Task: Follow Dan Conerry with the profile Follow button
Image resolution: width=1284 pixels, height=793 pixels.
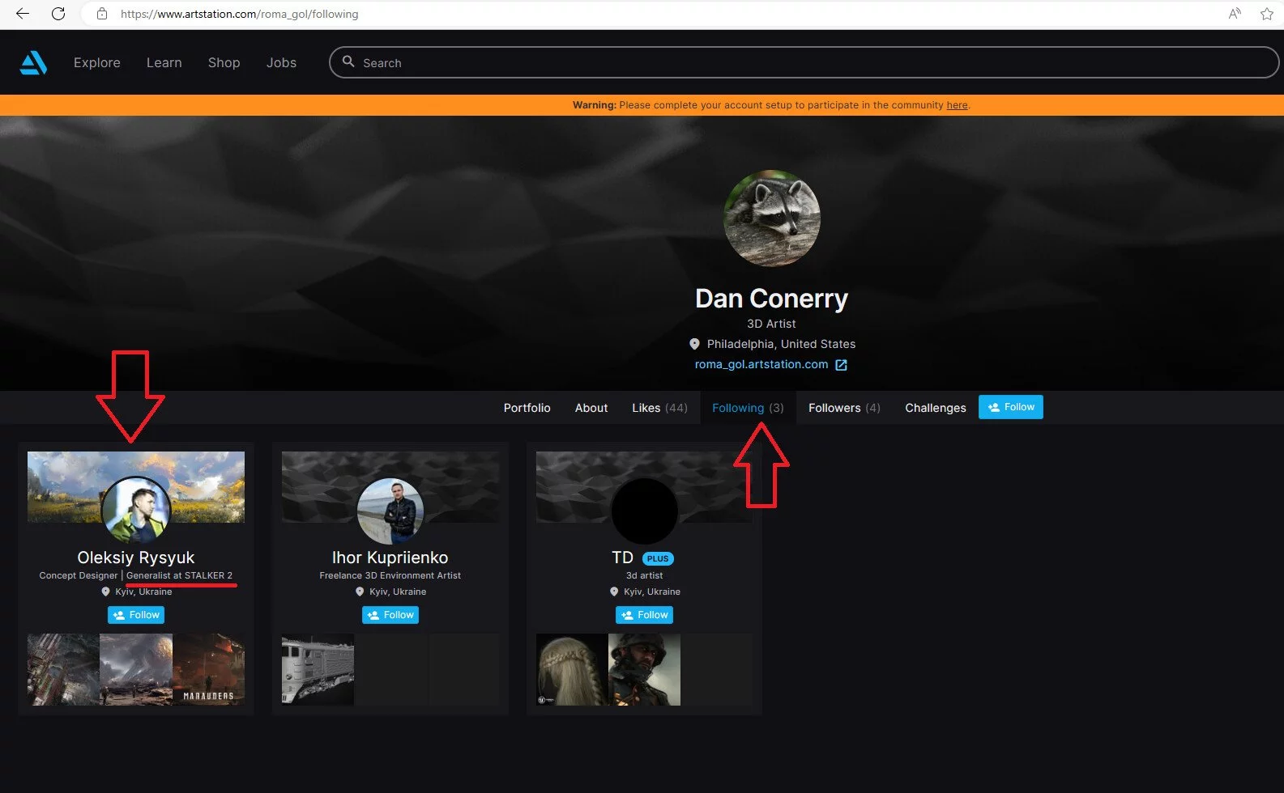Action: tap(1011, 407)
